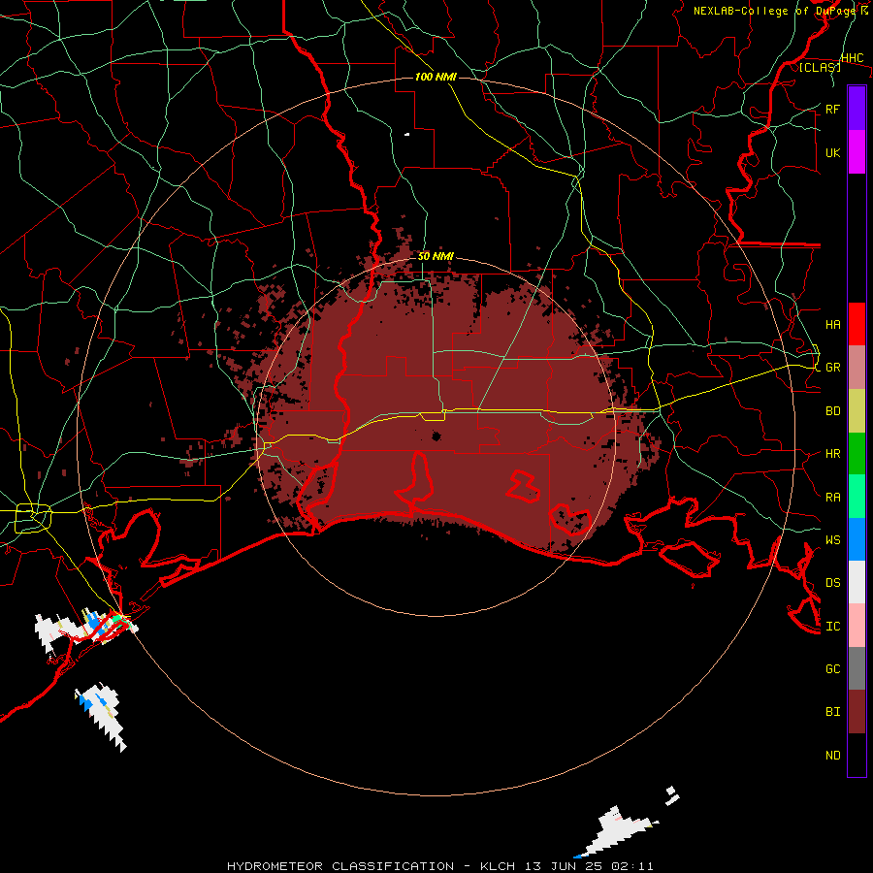The image size is (873, 873).
Task: Select the light pink IC legend swatch
Action: click(857, 626)
